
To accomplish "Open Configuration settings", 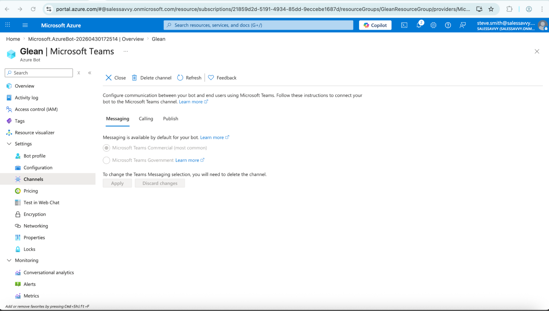I will [38, 167].
